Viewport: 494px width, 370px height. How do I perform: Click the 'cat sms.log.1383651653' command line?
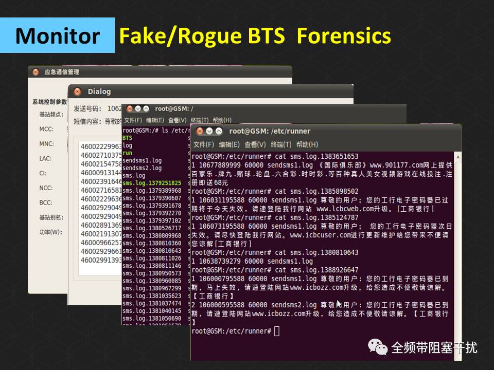click(275, 156)
